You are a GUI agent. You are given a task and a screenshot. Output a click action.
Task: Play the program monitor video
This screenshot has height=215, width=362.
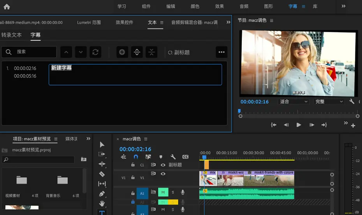coord(299,125)
